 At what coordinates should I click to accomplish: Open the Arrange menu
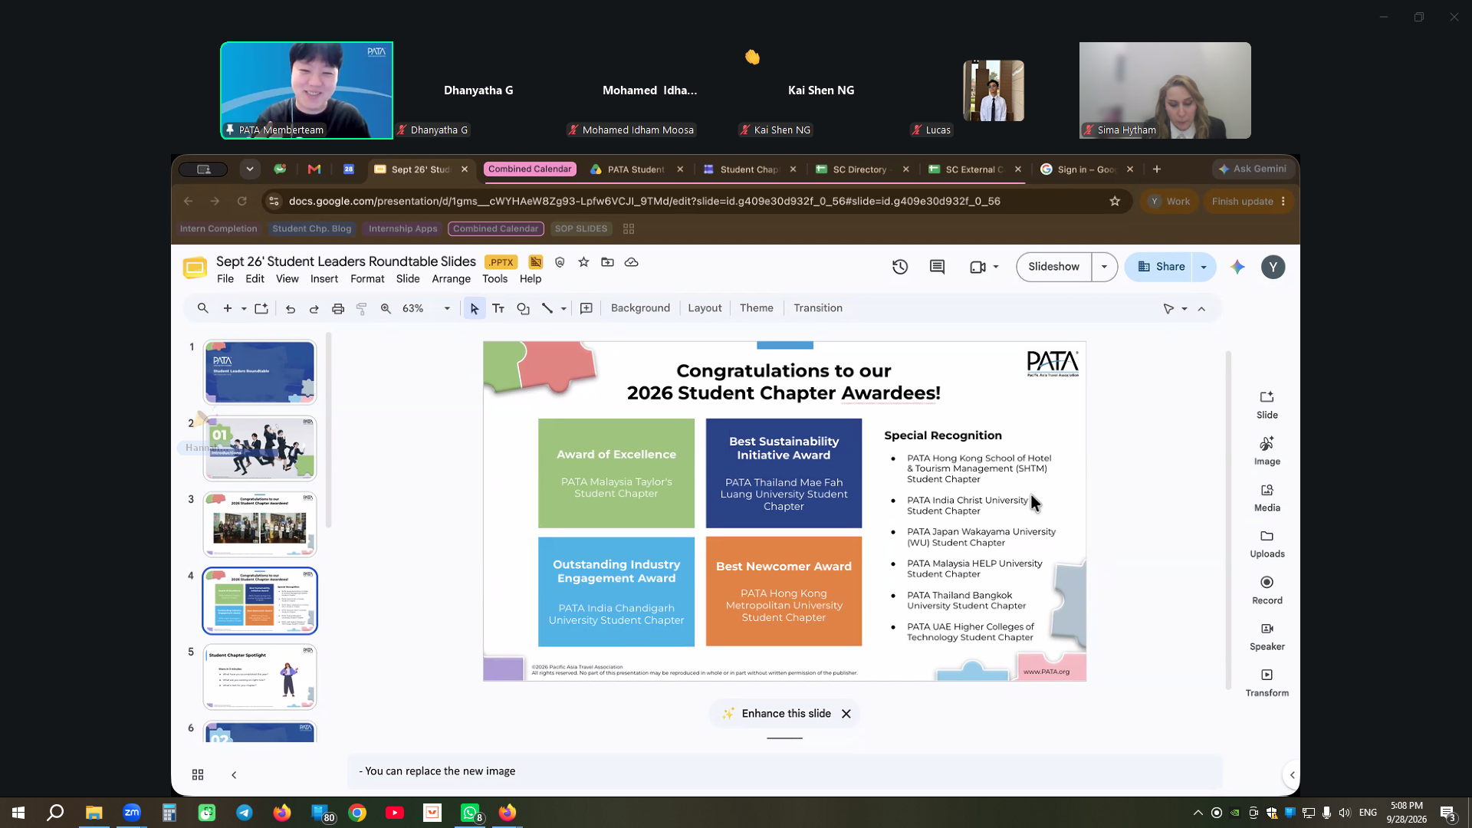pyautogui.click(x=451, y=279)
